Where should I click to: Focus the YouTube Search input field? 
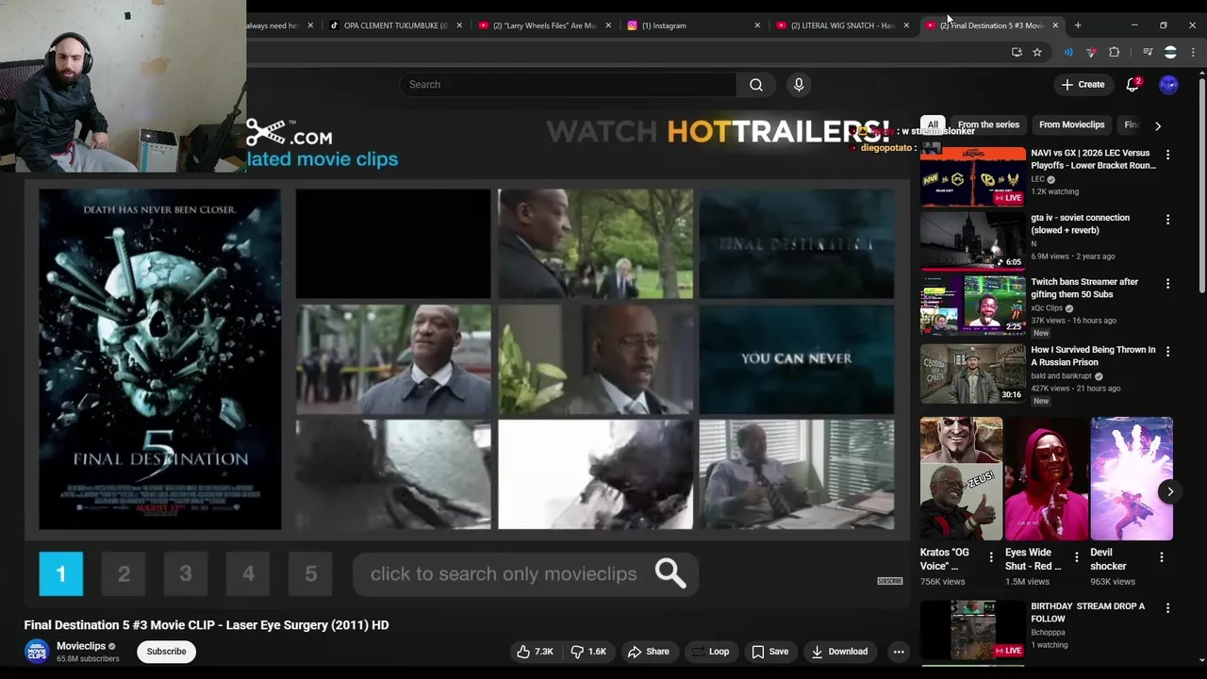click(568, 85)
